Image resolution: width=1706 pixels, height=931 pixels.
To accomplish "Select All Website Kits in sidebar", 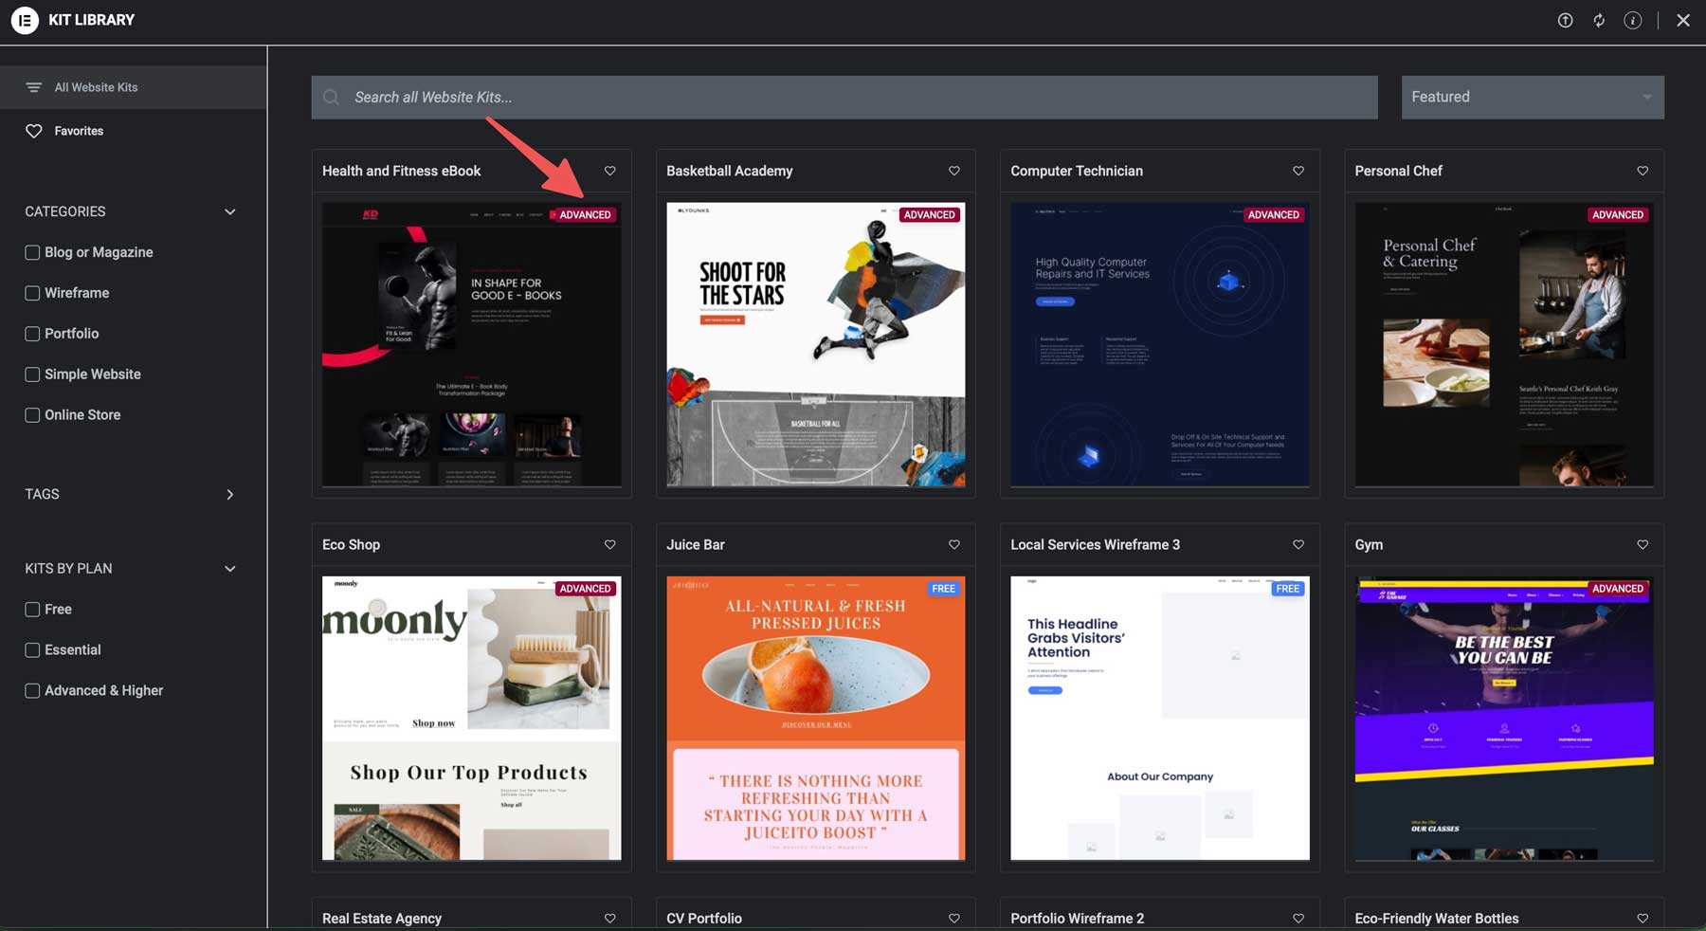I will tap(95, 86).
